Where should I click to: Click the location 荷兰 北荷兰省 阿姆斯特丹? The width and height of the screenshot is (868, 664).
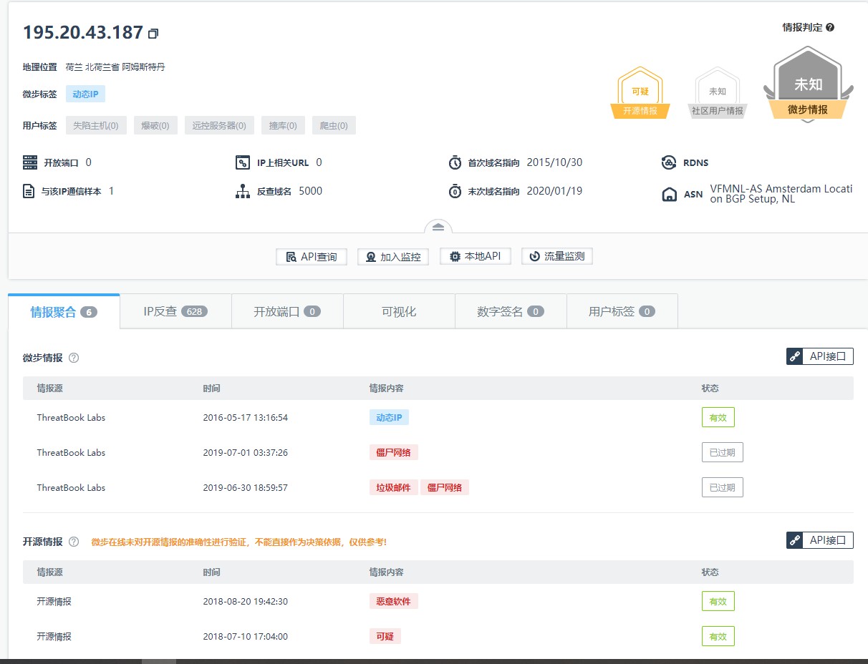115,67
